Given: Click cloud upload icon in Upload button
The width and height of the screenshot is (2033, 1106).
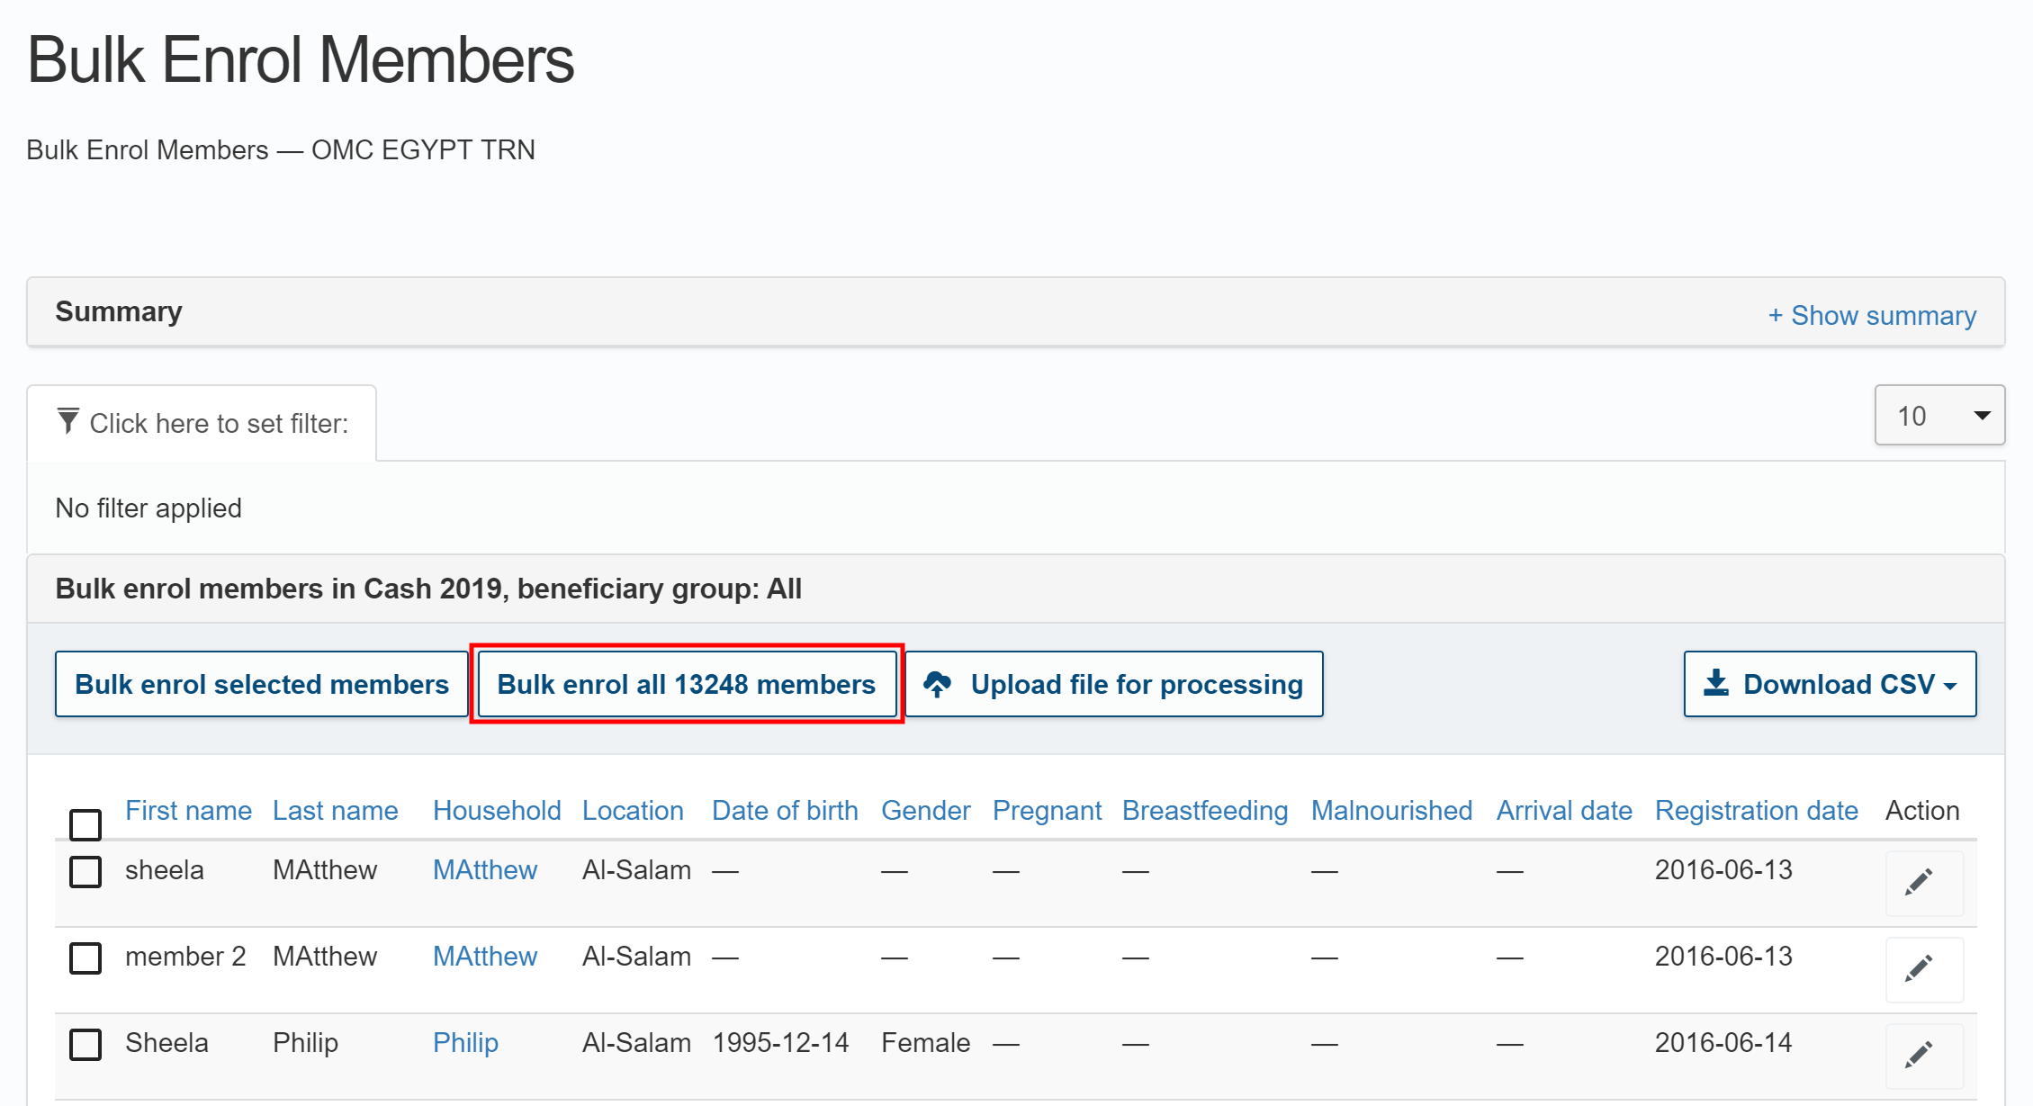Looking at the screenshot, I should point(937,684).
